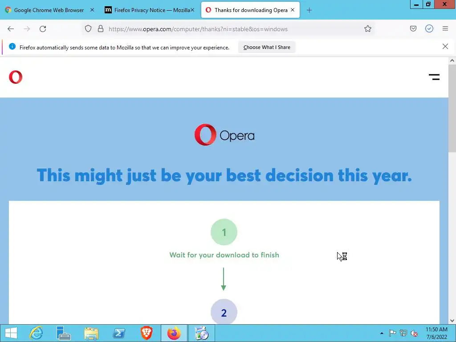Open the Save to Pocket icon

tap(413, 28)
